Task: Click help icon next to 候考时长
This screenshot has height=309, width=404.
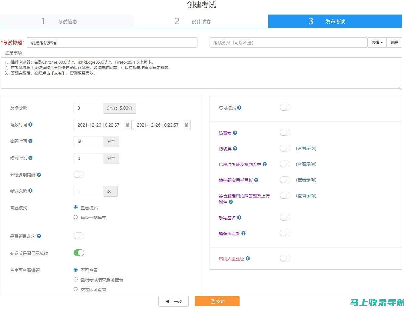Action: pyautogui.click(x=31, y=158)
